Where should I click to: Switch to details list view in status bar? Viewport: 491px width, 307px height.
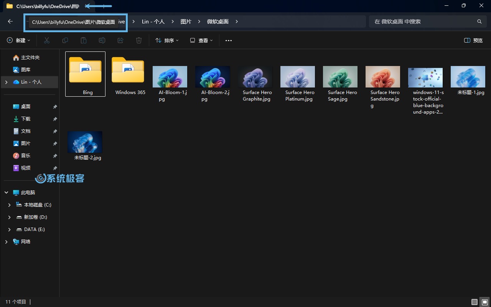pos(475,302)
